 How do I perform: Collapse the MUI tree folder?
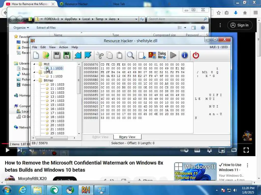click(34, 64)
